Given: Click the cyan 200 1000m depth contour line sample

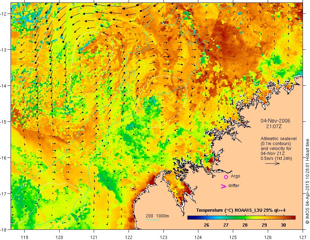Looking at the screenshot, I should click(153, 220).
